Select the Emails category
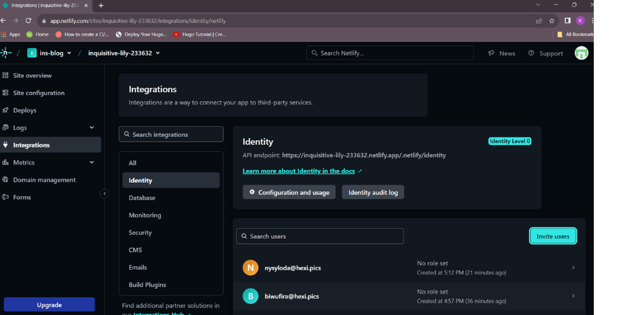Image resolution: width=631 pixels, height=315 pixels. pos(171,267)
